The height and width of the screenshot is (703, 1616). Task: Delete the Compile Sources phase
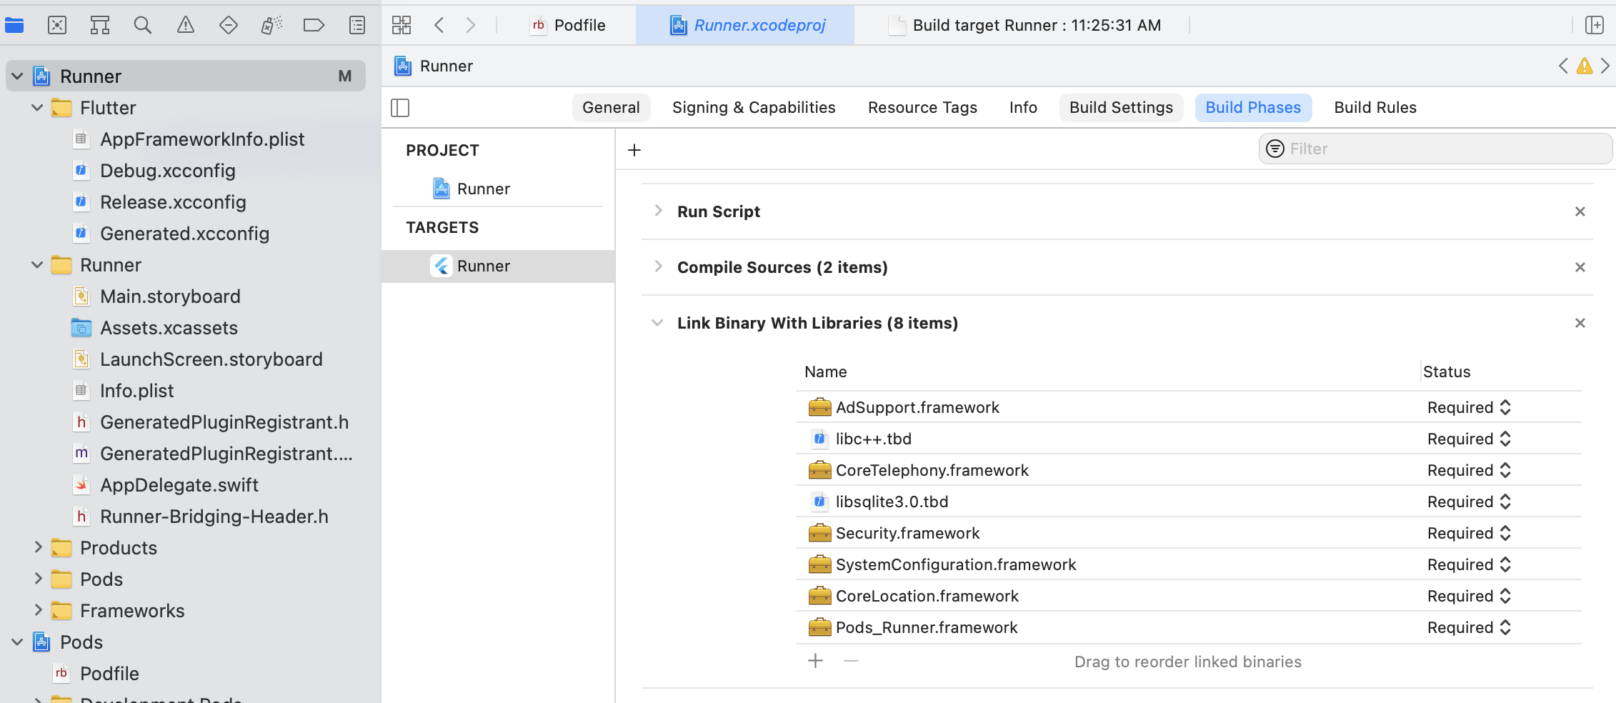[1580, 267]
